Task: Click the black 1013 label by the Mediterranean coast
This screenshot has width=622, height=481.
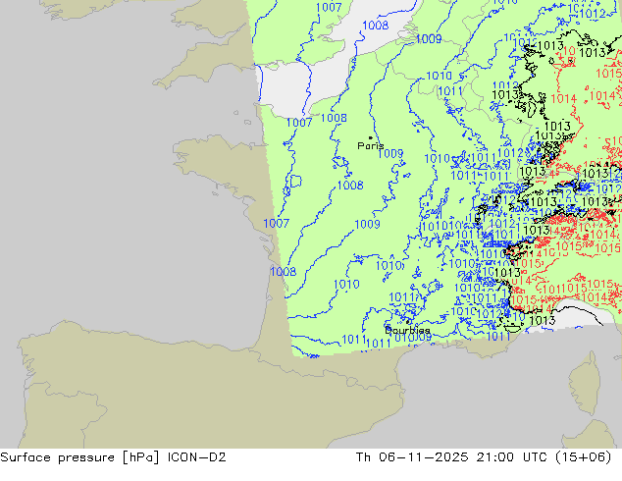Action: [543, 320]
